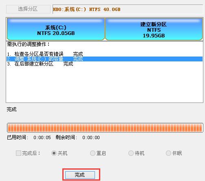Click the 已用时间 elapsed time value

[x=42, y=137]
